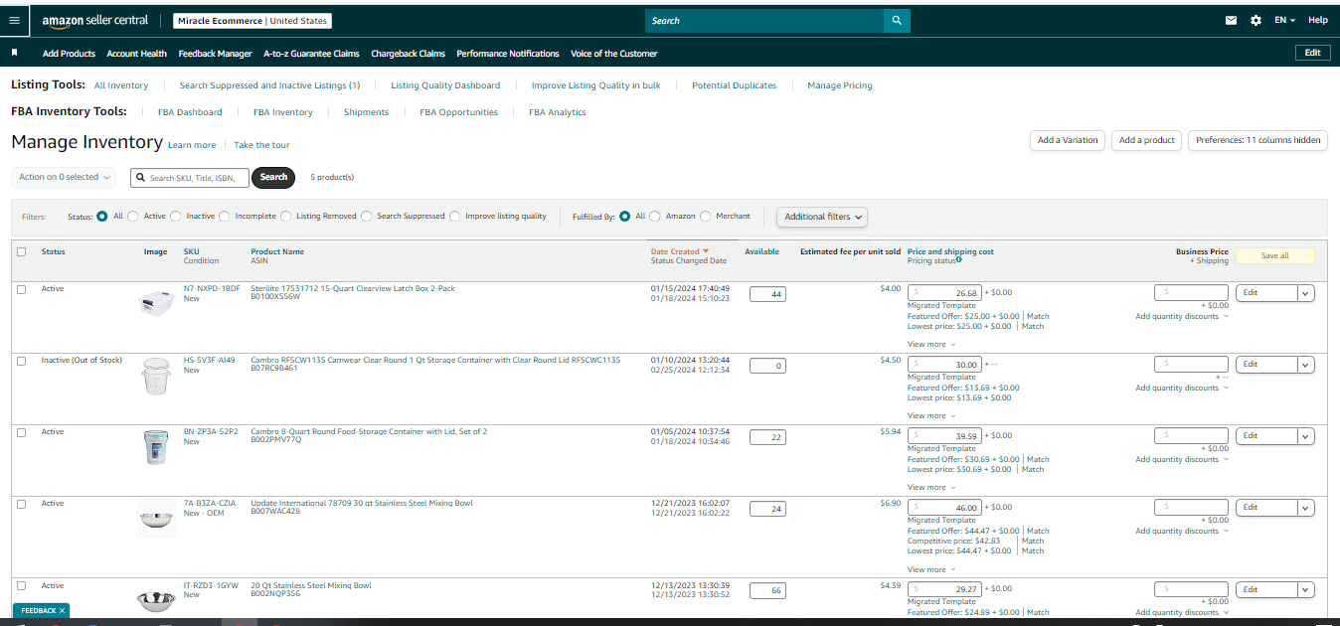Click the Available quantity field showing 44
Screen dimensions: 1340x626
(766, 293)
